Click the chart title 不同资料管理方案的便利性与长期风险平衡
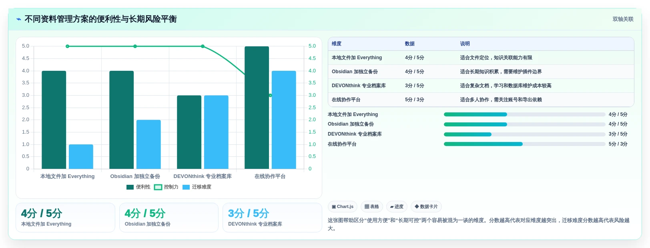Image resolution: width=650 pixels, height=248 pixels. 101,19
